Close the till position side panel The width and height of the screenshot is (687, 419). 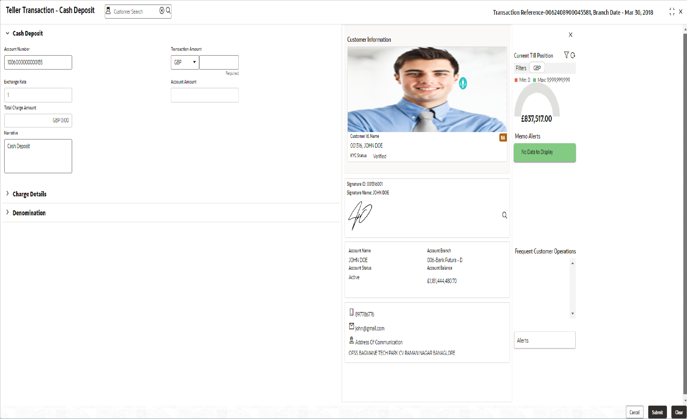(x=570, y=35)
